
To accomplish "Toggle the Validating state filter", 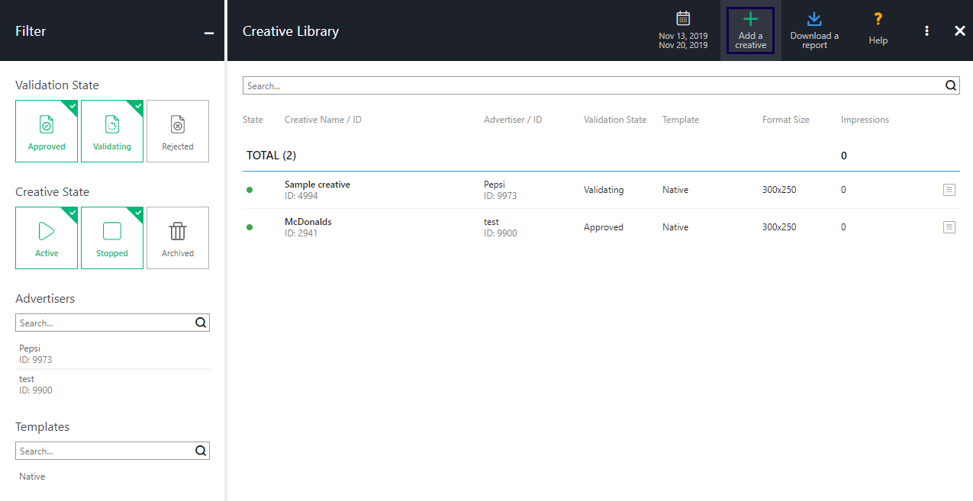I will pyautogui.click(x=112, y=131).
